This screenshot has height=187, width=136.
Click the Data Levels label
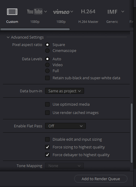(32, 59)
